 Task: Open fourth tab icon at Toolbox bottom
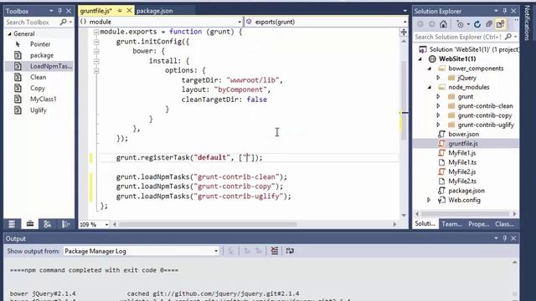pos(65,224)
